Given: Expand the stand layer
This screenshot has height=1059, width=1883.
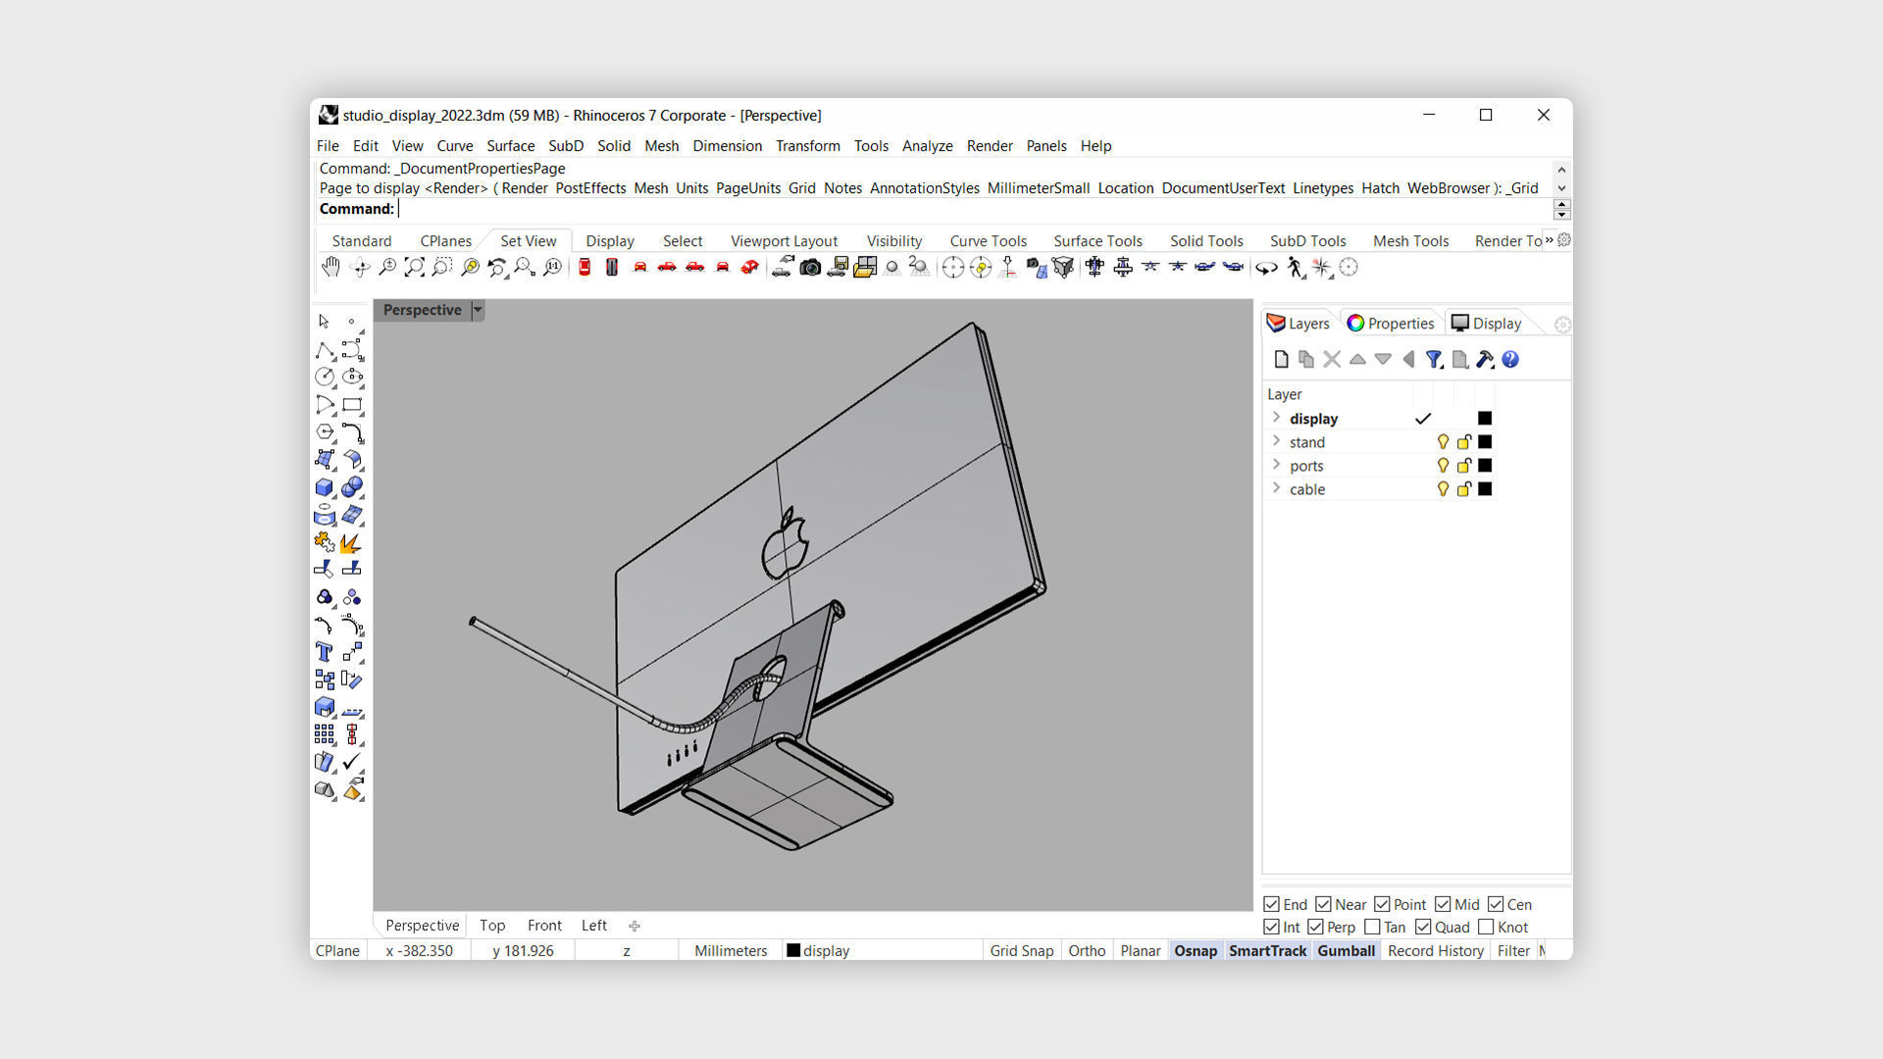Looking at the screenshot, I should coord(1277,441).
